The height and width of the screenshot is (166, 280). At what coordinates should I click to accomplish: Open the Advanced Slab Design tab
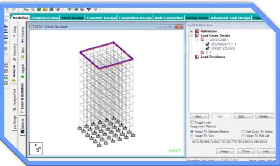pos(230,18)
